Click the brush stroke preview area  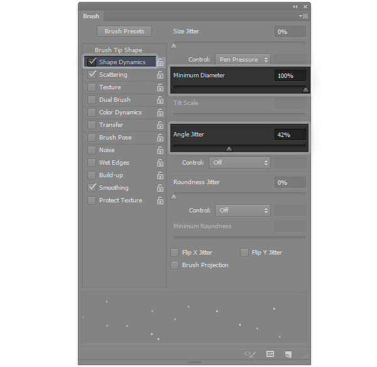tap(194, 317)
